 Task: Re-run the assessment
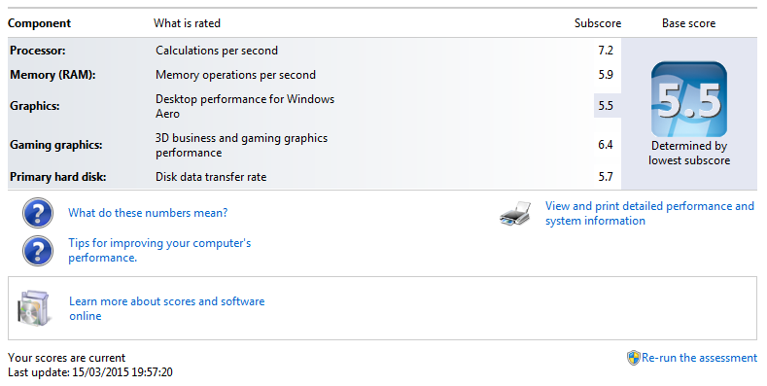pos(700,358)
